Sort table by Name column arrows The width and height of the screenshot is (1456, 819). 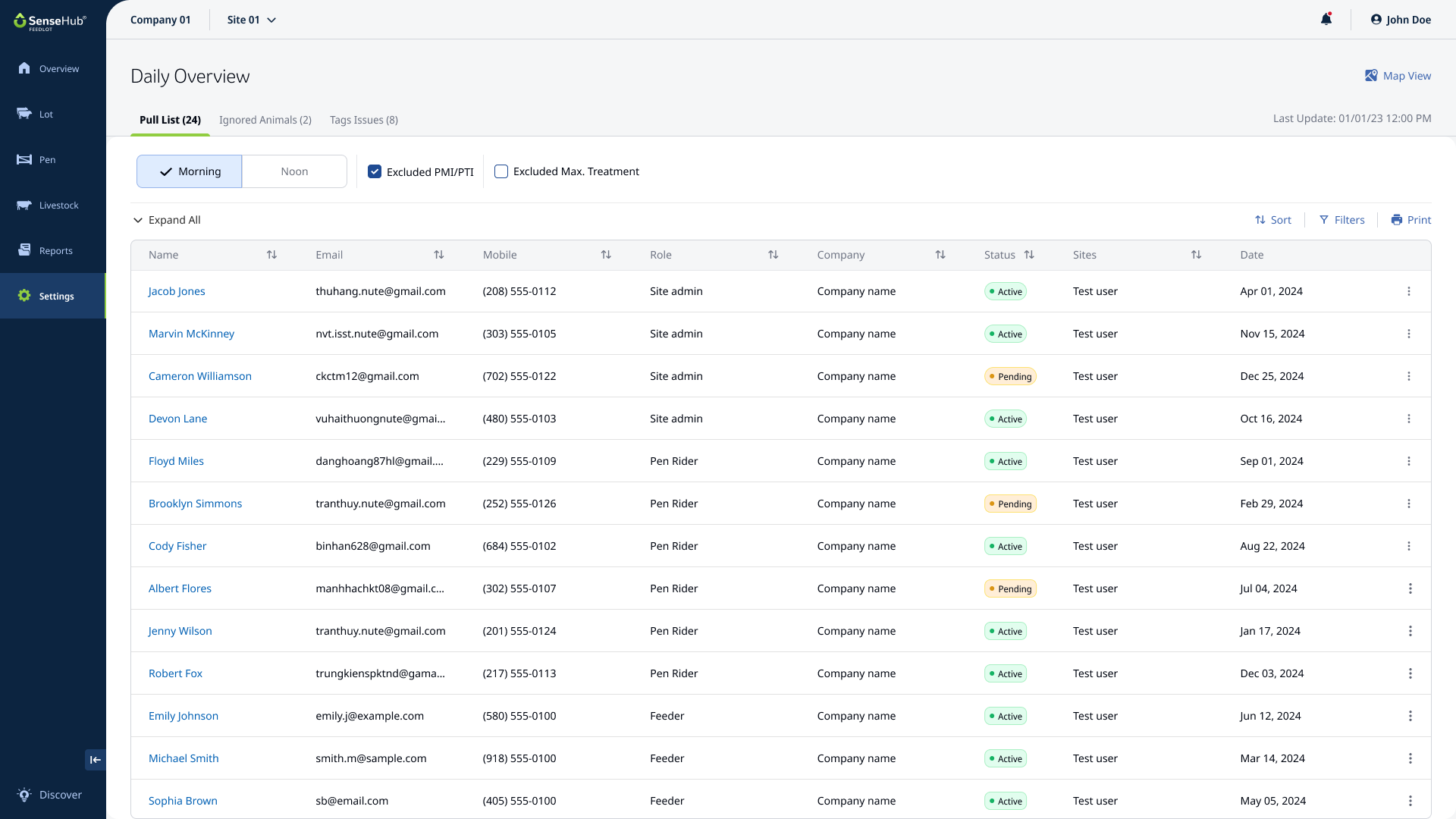(x=271, y=255)
